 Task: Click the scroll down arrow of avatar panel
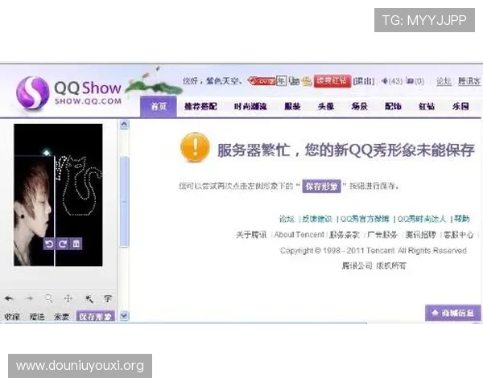coord(124,316)
